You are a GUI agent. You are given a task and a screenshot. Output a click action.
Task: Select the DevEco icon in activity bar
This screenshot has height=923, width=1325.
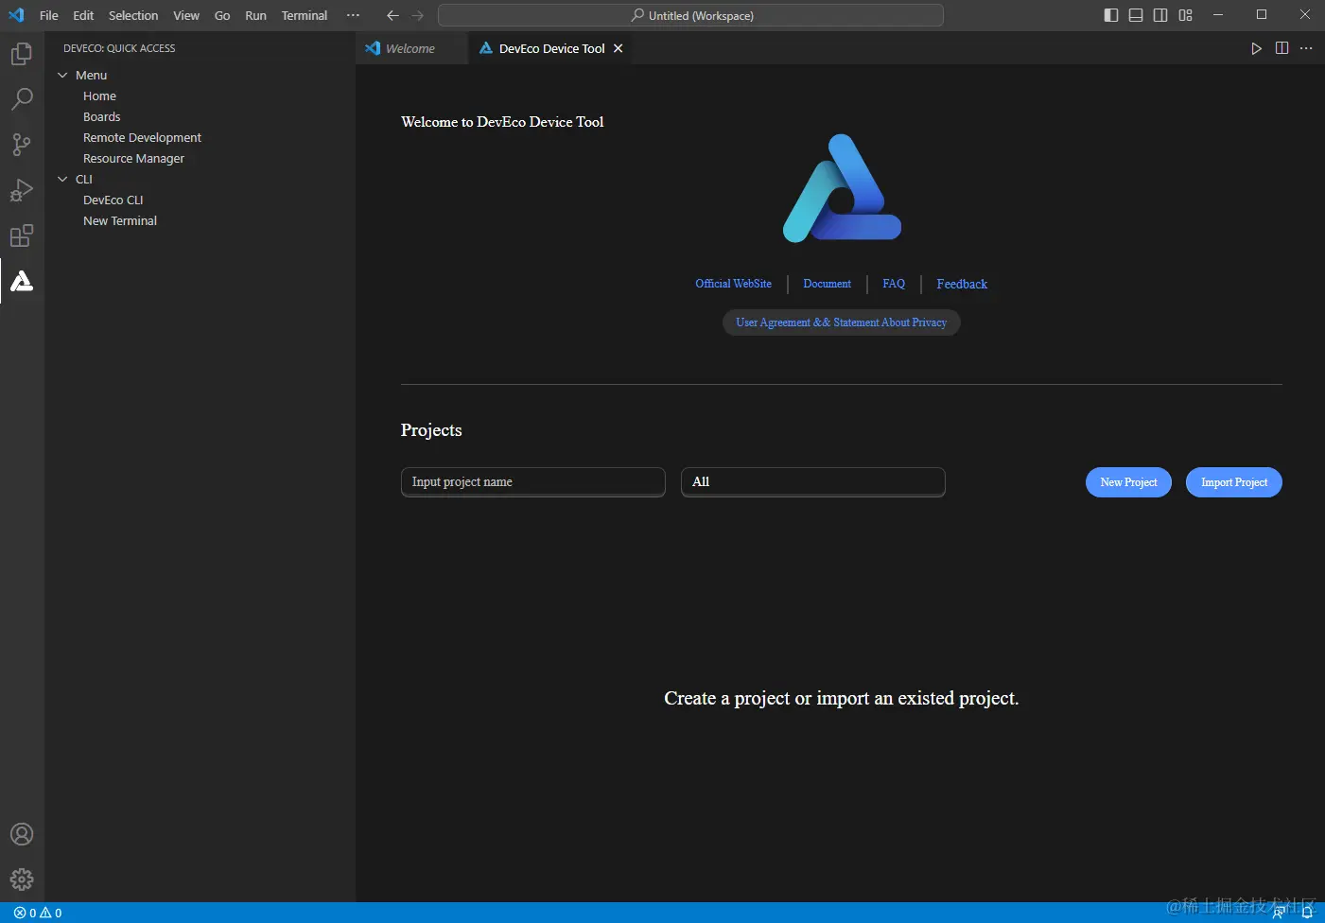[22, 281]
